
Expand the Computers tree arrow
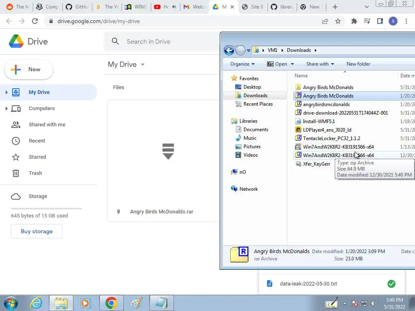[x=6, y=109]
